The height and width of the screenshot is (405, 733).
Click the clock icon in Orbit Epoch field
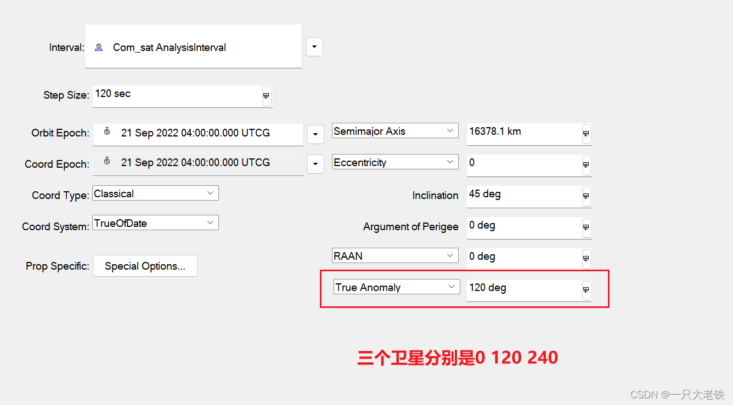pos(107,132)
